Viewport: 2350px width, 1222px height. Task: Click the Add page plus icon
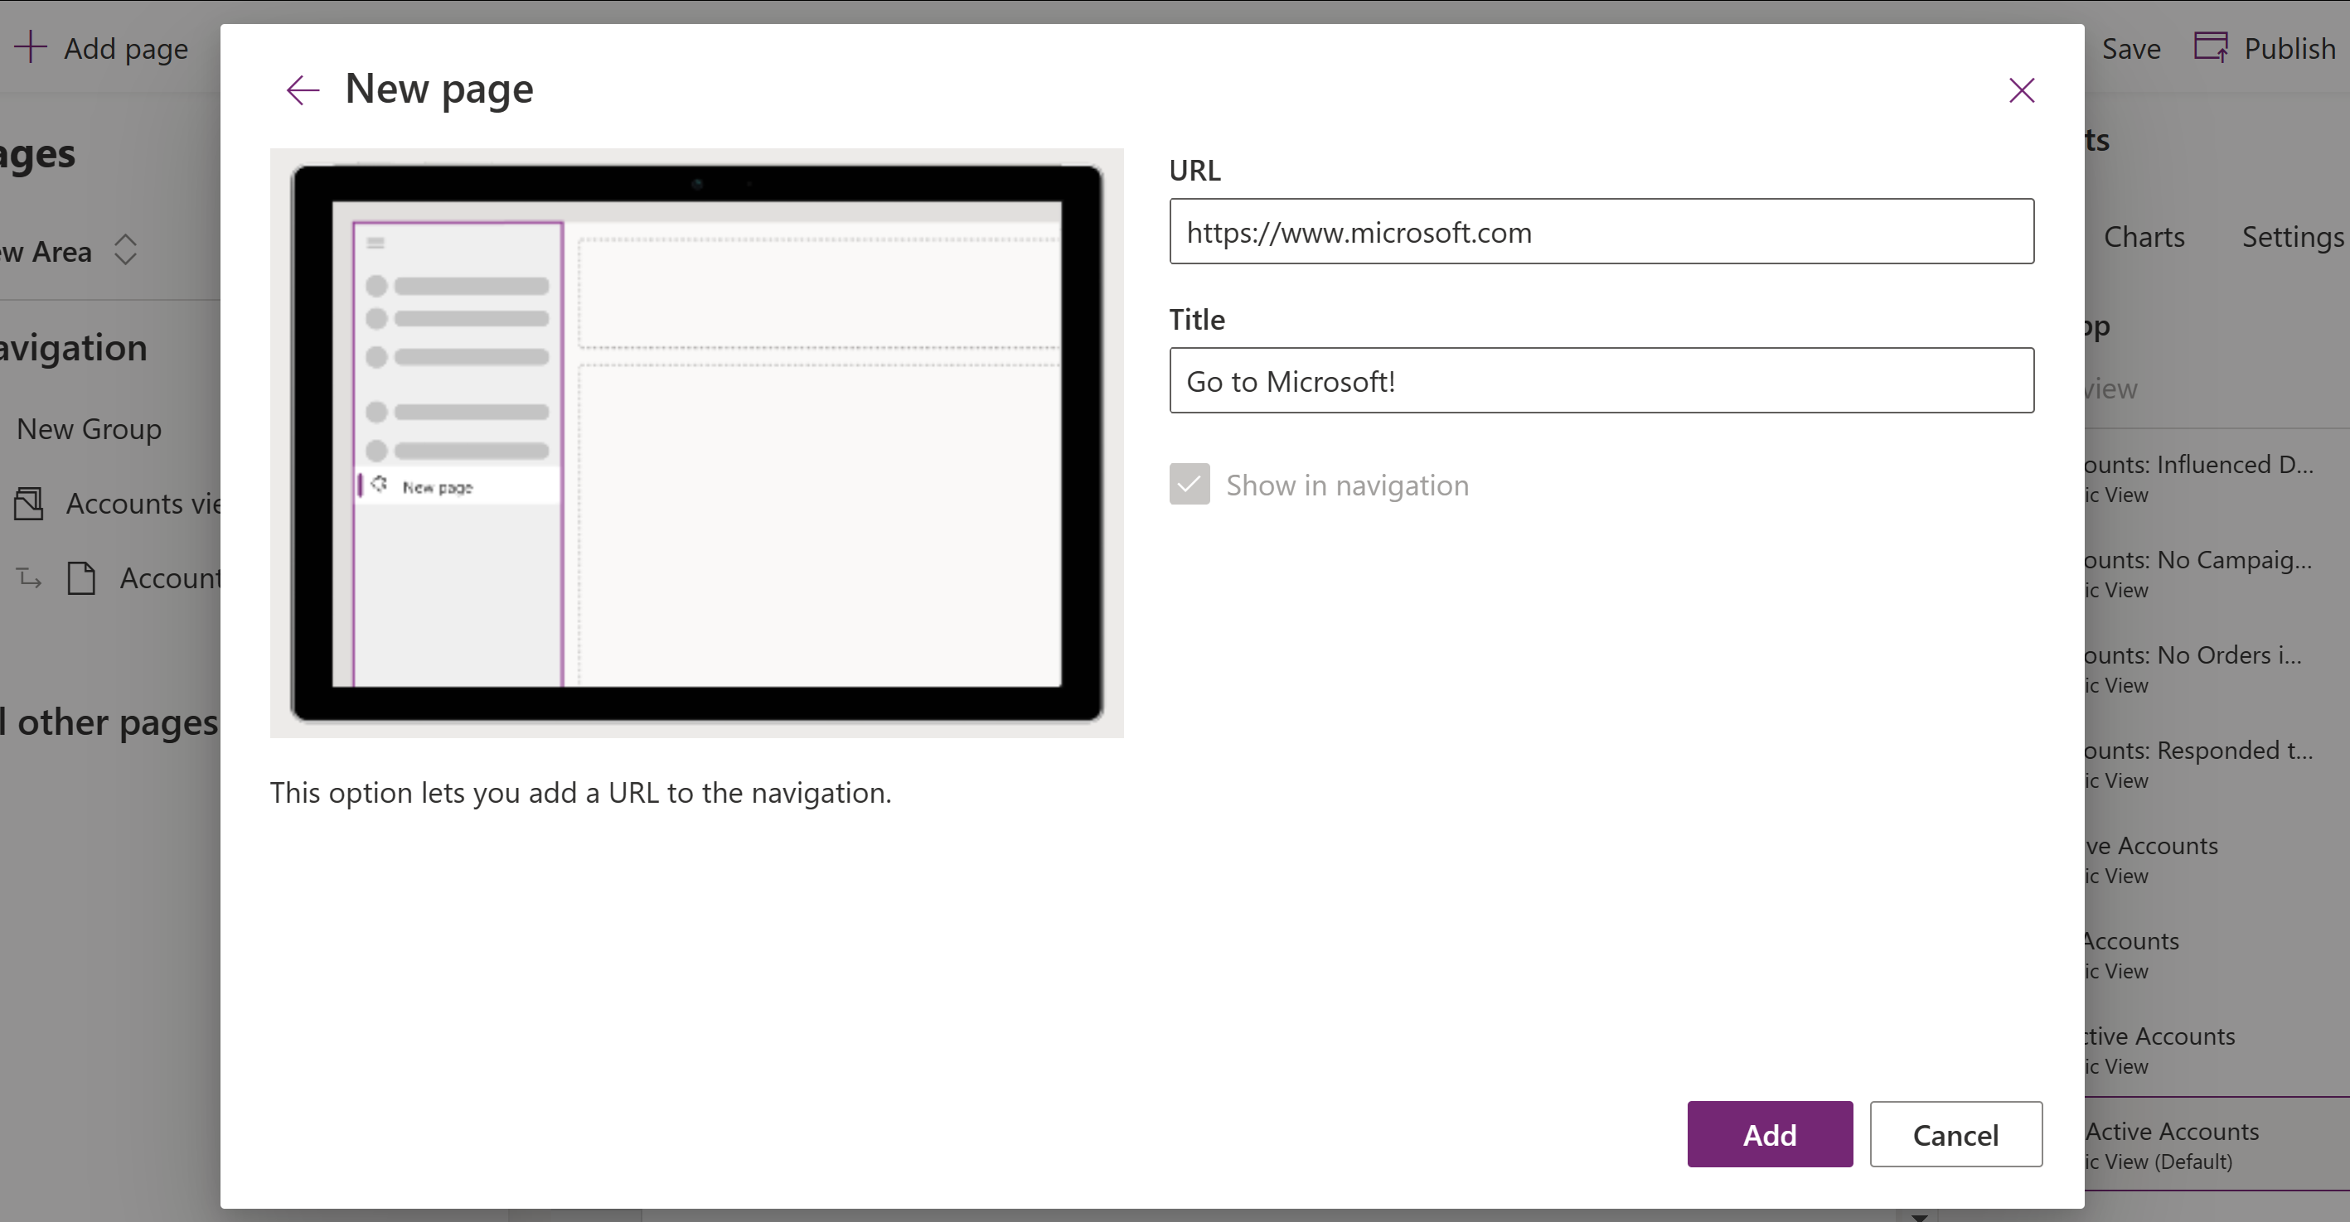pos(30,46)
